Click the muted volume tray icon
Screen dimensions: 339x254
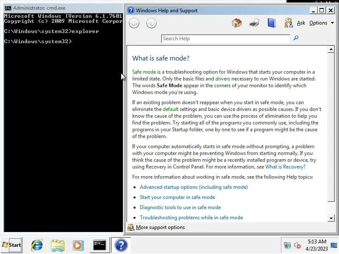coord(297,246)
